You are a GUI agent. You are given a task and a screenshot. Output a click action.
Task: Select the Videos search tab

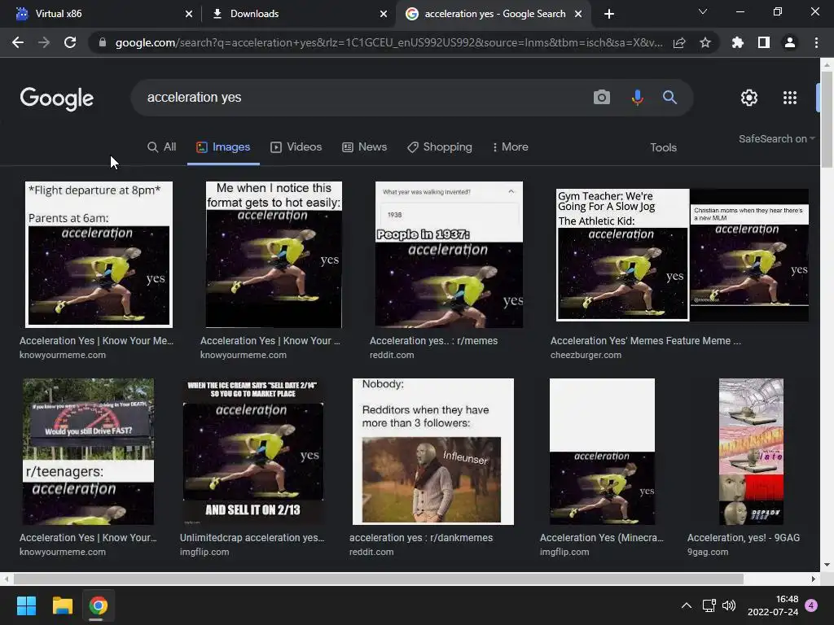pos(296,146)
